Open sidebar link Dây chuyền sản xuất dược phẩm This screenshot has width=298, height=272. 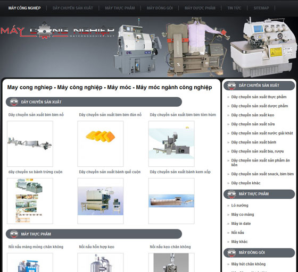260,106
